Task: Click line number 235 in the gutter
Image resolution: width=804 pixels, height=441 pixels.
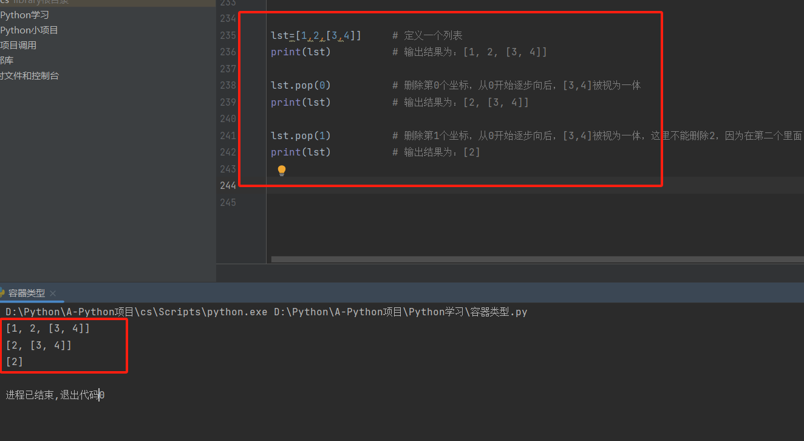Action: click(228, 35)
